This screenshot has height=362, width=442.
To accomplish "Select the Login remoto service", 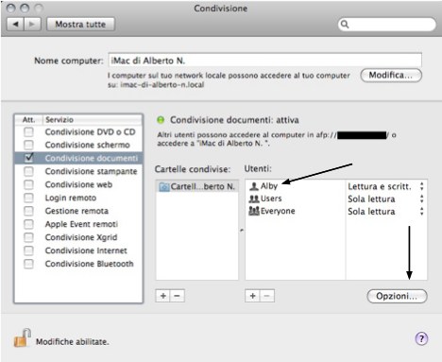I will pos(71,198).
